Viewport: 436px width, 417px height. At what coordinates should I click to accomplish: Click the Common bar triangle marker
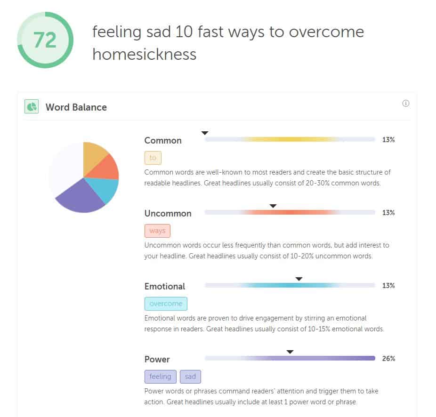(205, 133)
